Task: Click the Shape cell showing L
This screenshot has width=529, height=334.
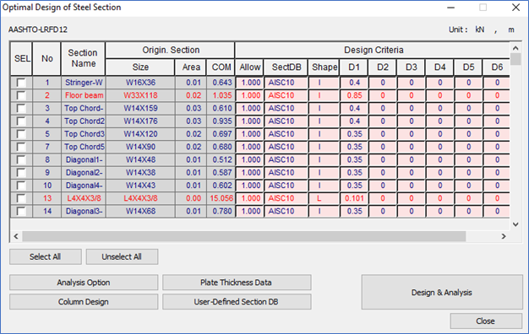Action: point(324,198)
